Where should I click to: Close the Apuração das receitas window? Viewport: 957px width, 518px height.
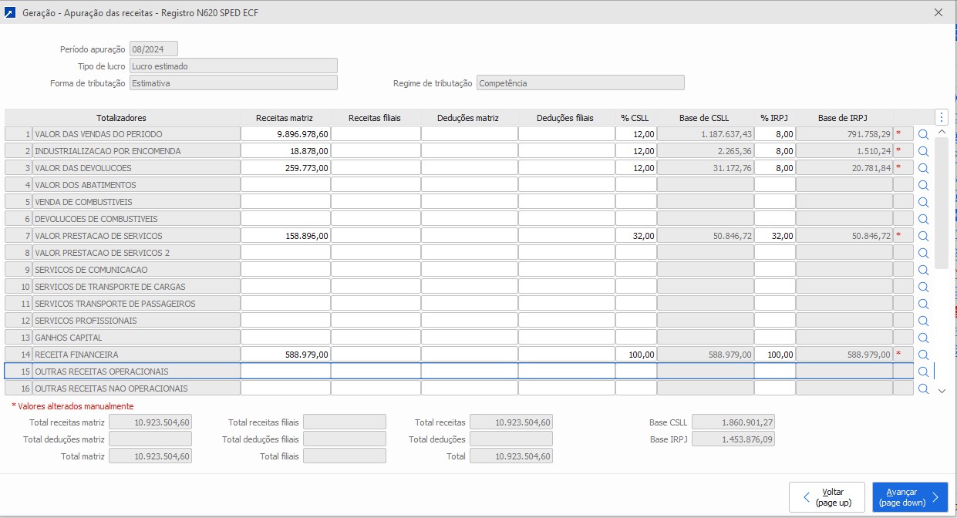tap(938, 12)
